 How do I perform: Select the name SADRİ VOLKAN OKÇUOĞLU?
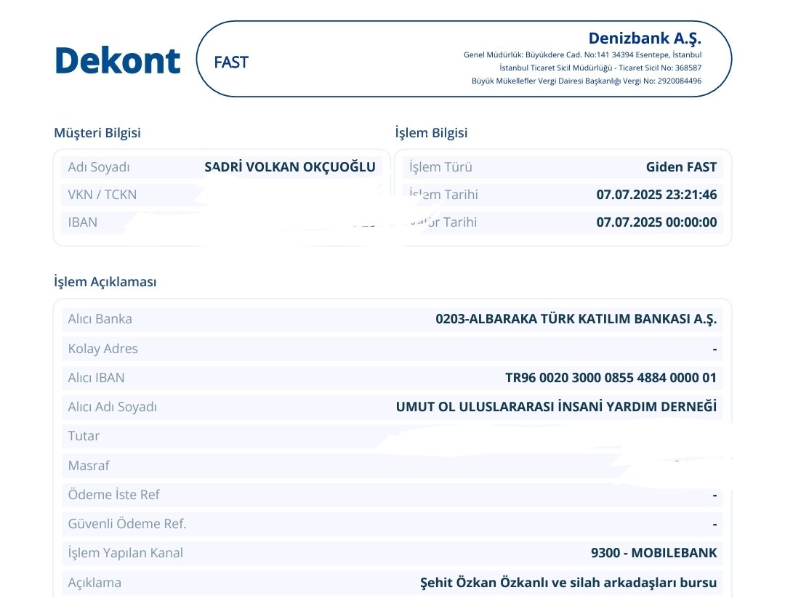290,166
